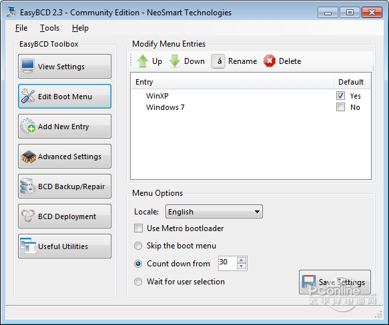The image size is (389, 325).
Task: Select Count down from radio button
Action: coord(138,264)
